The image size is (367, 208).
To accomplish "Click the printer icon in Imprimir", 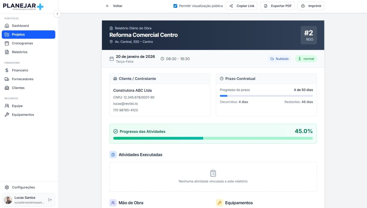I will tap(303, 6).
